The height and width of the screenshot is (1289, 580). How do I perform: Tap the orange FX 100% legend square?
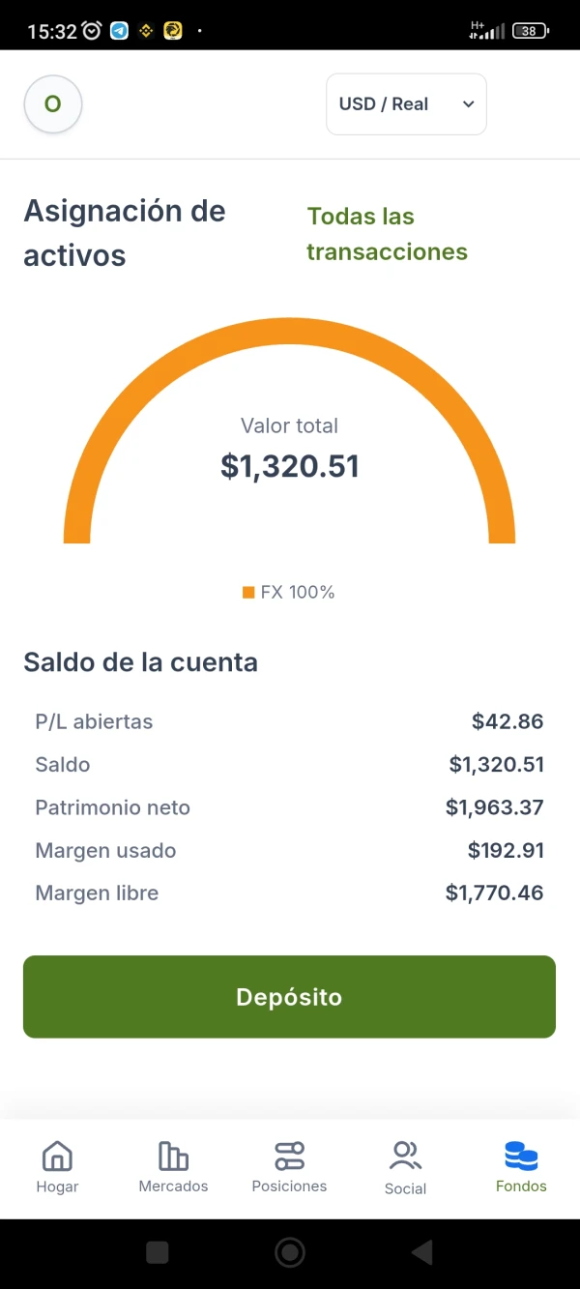point(248,592)
